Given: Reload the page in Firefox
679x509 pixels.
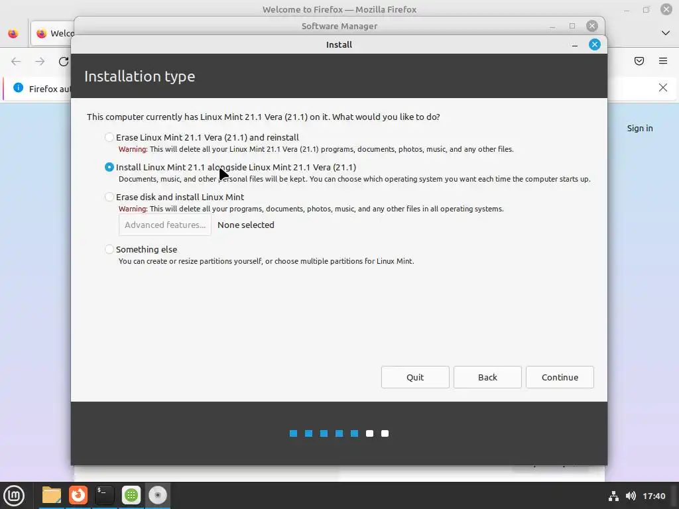Looking at the screenshot, I should (64, 62).
